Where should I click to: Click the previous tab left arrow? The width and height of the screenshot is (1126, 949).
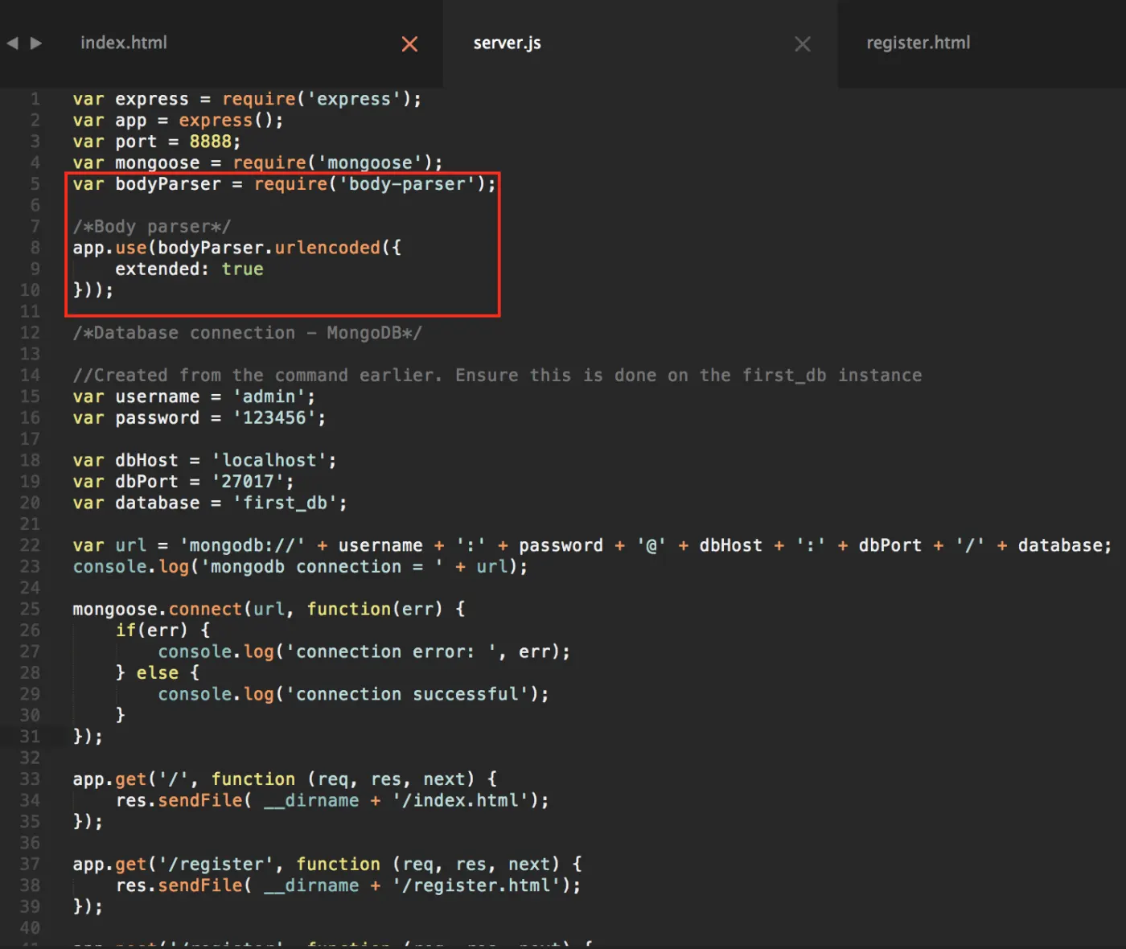click(12, 43)
